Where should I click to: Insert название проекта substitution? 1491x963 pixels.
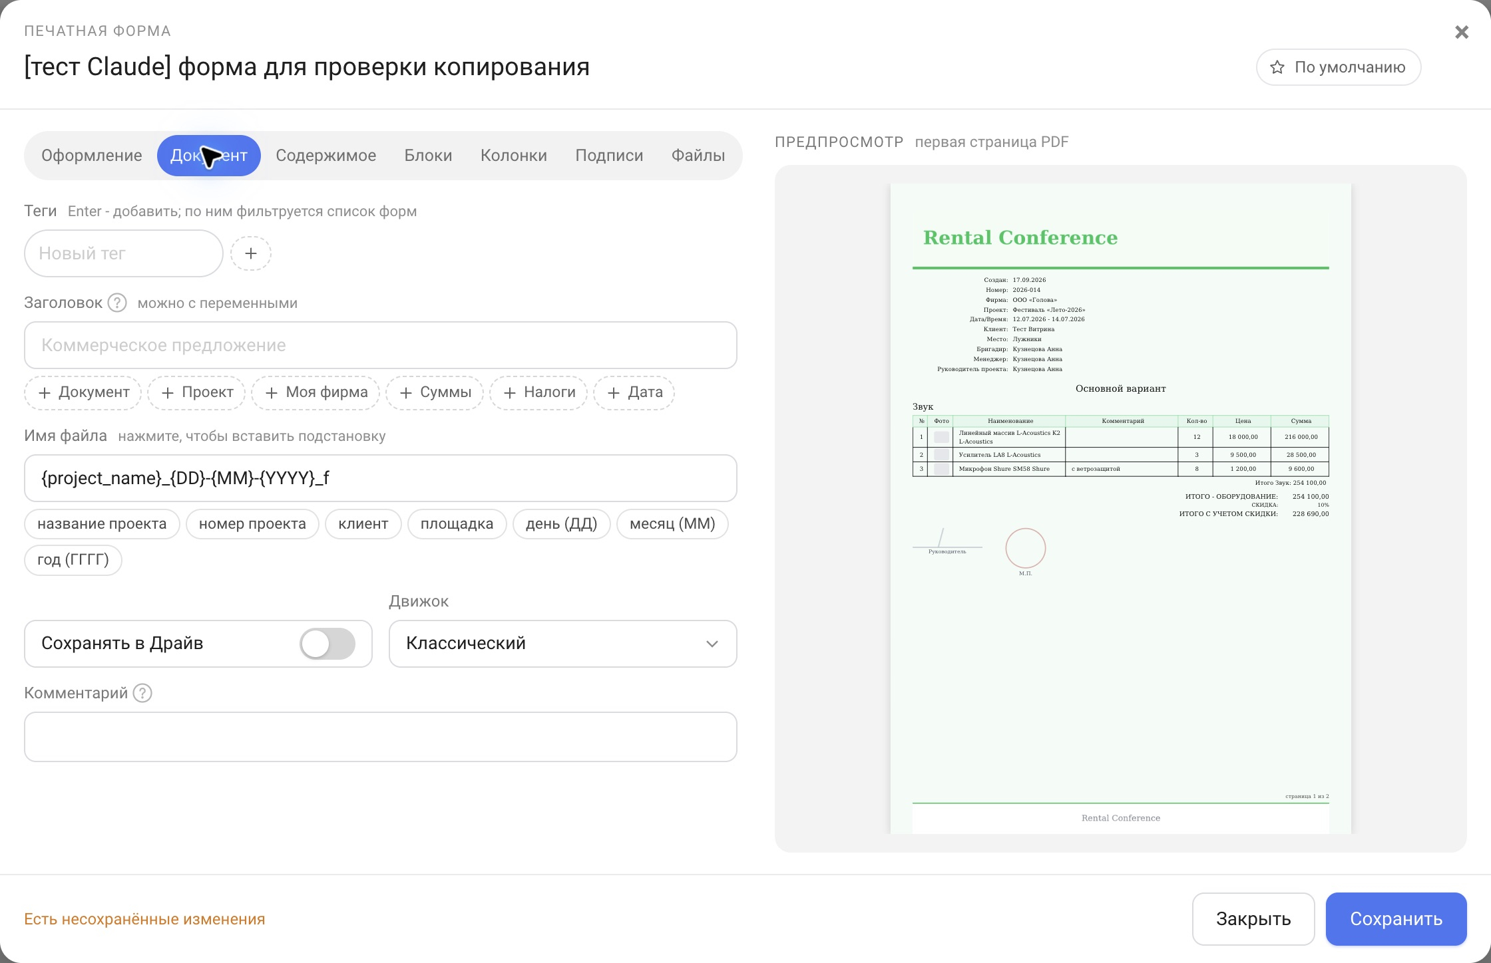pyautogui.click(x=102, y=524)
